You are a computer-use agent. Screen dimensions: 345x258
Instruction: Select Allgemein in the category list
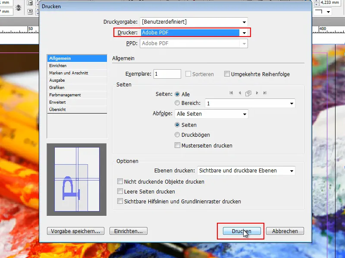[x=77, y=58]
